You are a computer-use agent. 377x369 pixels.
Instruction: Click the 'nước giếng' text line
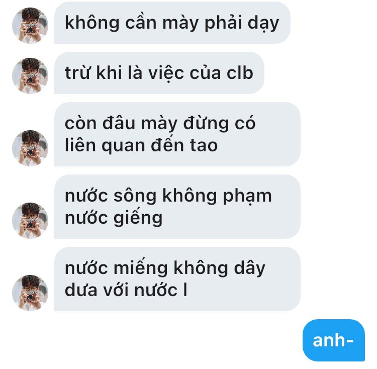(x=114, y=219)
